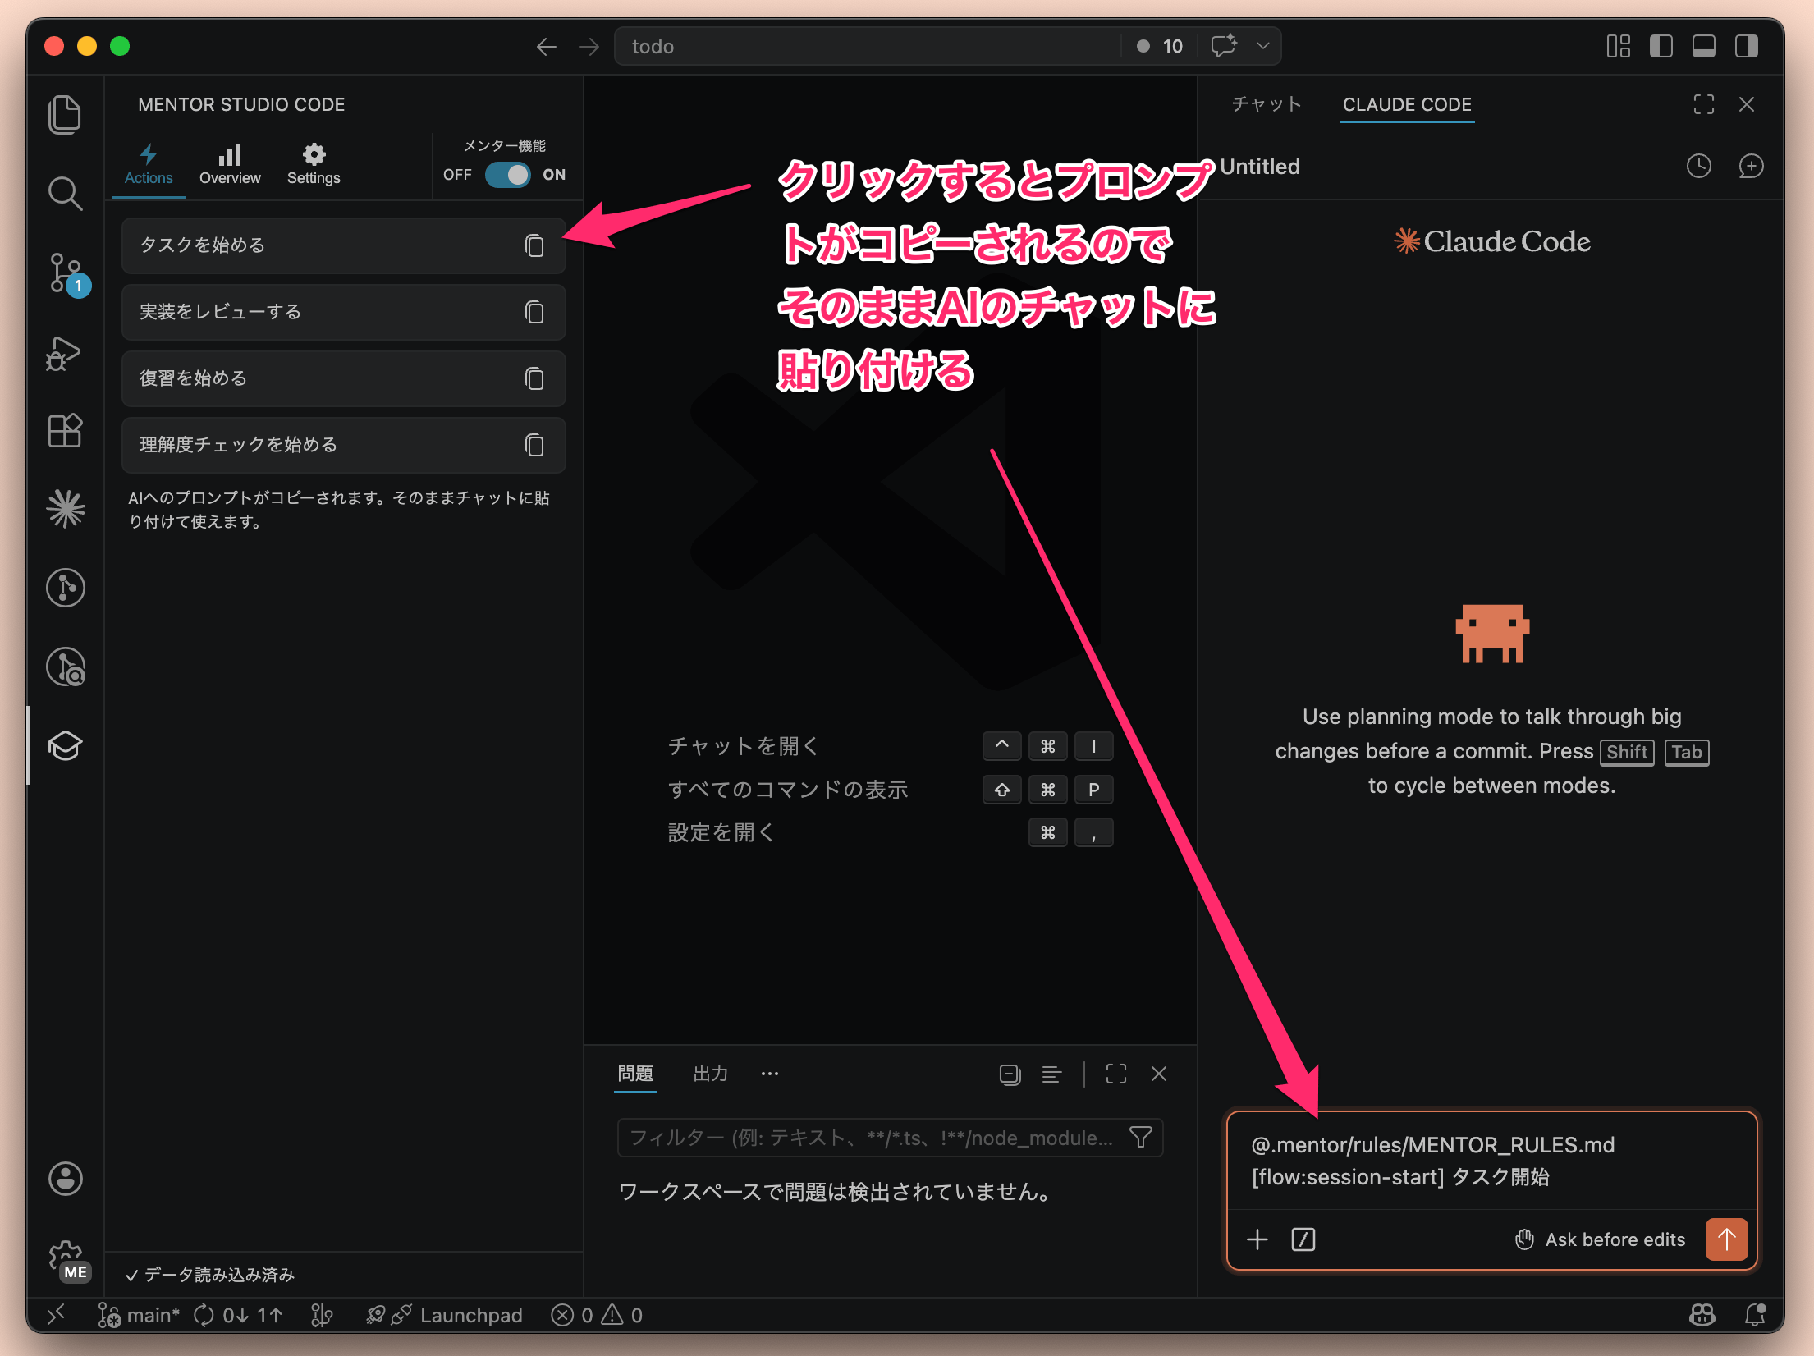Switch to the チャット tab
Viewport: 1814px width, 1356px height.
point(1267,104)
